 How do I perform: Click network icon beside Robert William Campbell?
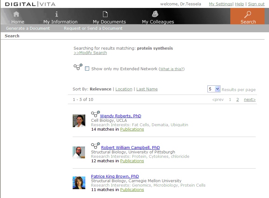(95, 145)
